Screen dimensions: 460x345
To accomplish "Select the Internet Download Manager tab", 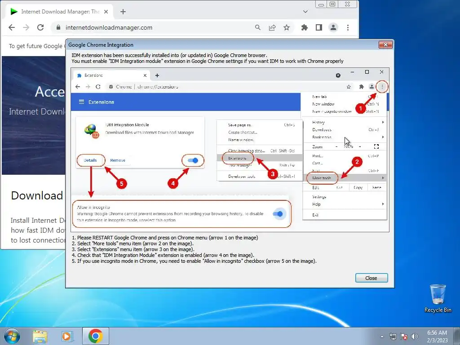I will pyautogui.click(x=59, y=12).
